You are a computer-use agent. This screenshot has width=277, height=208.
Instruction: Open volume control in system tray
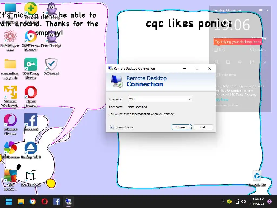click(243, 201)
